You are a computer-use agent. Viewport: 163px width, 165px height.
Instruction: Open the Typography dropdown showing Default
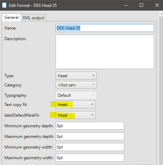(x=76, y=95)
